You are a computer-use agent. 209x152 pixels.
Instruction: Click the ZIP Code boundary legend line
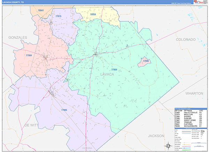(x=186, y=134)
